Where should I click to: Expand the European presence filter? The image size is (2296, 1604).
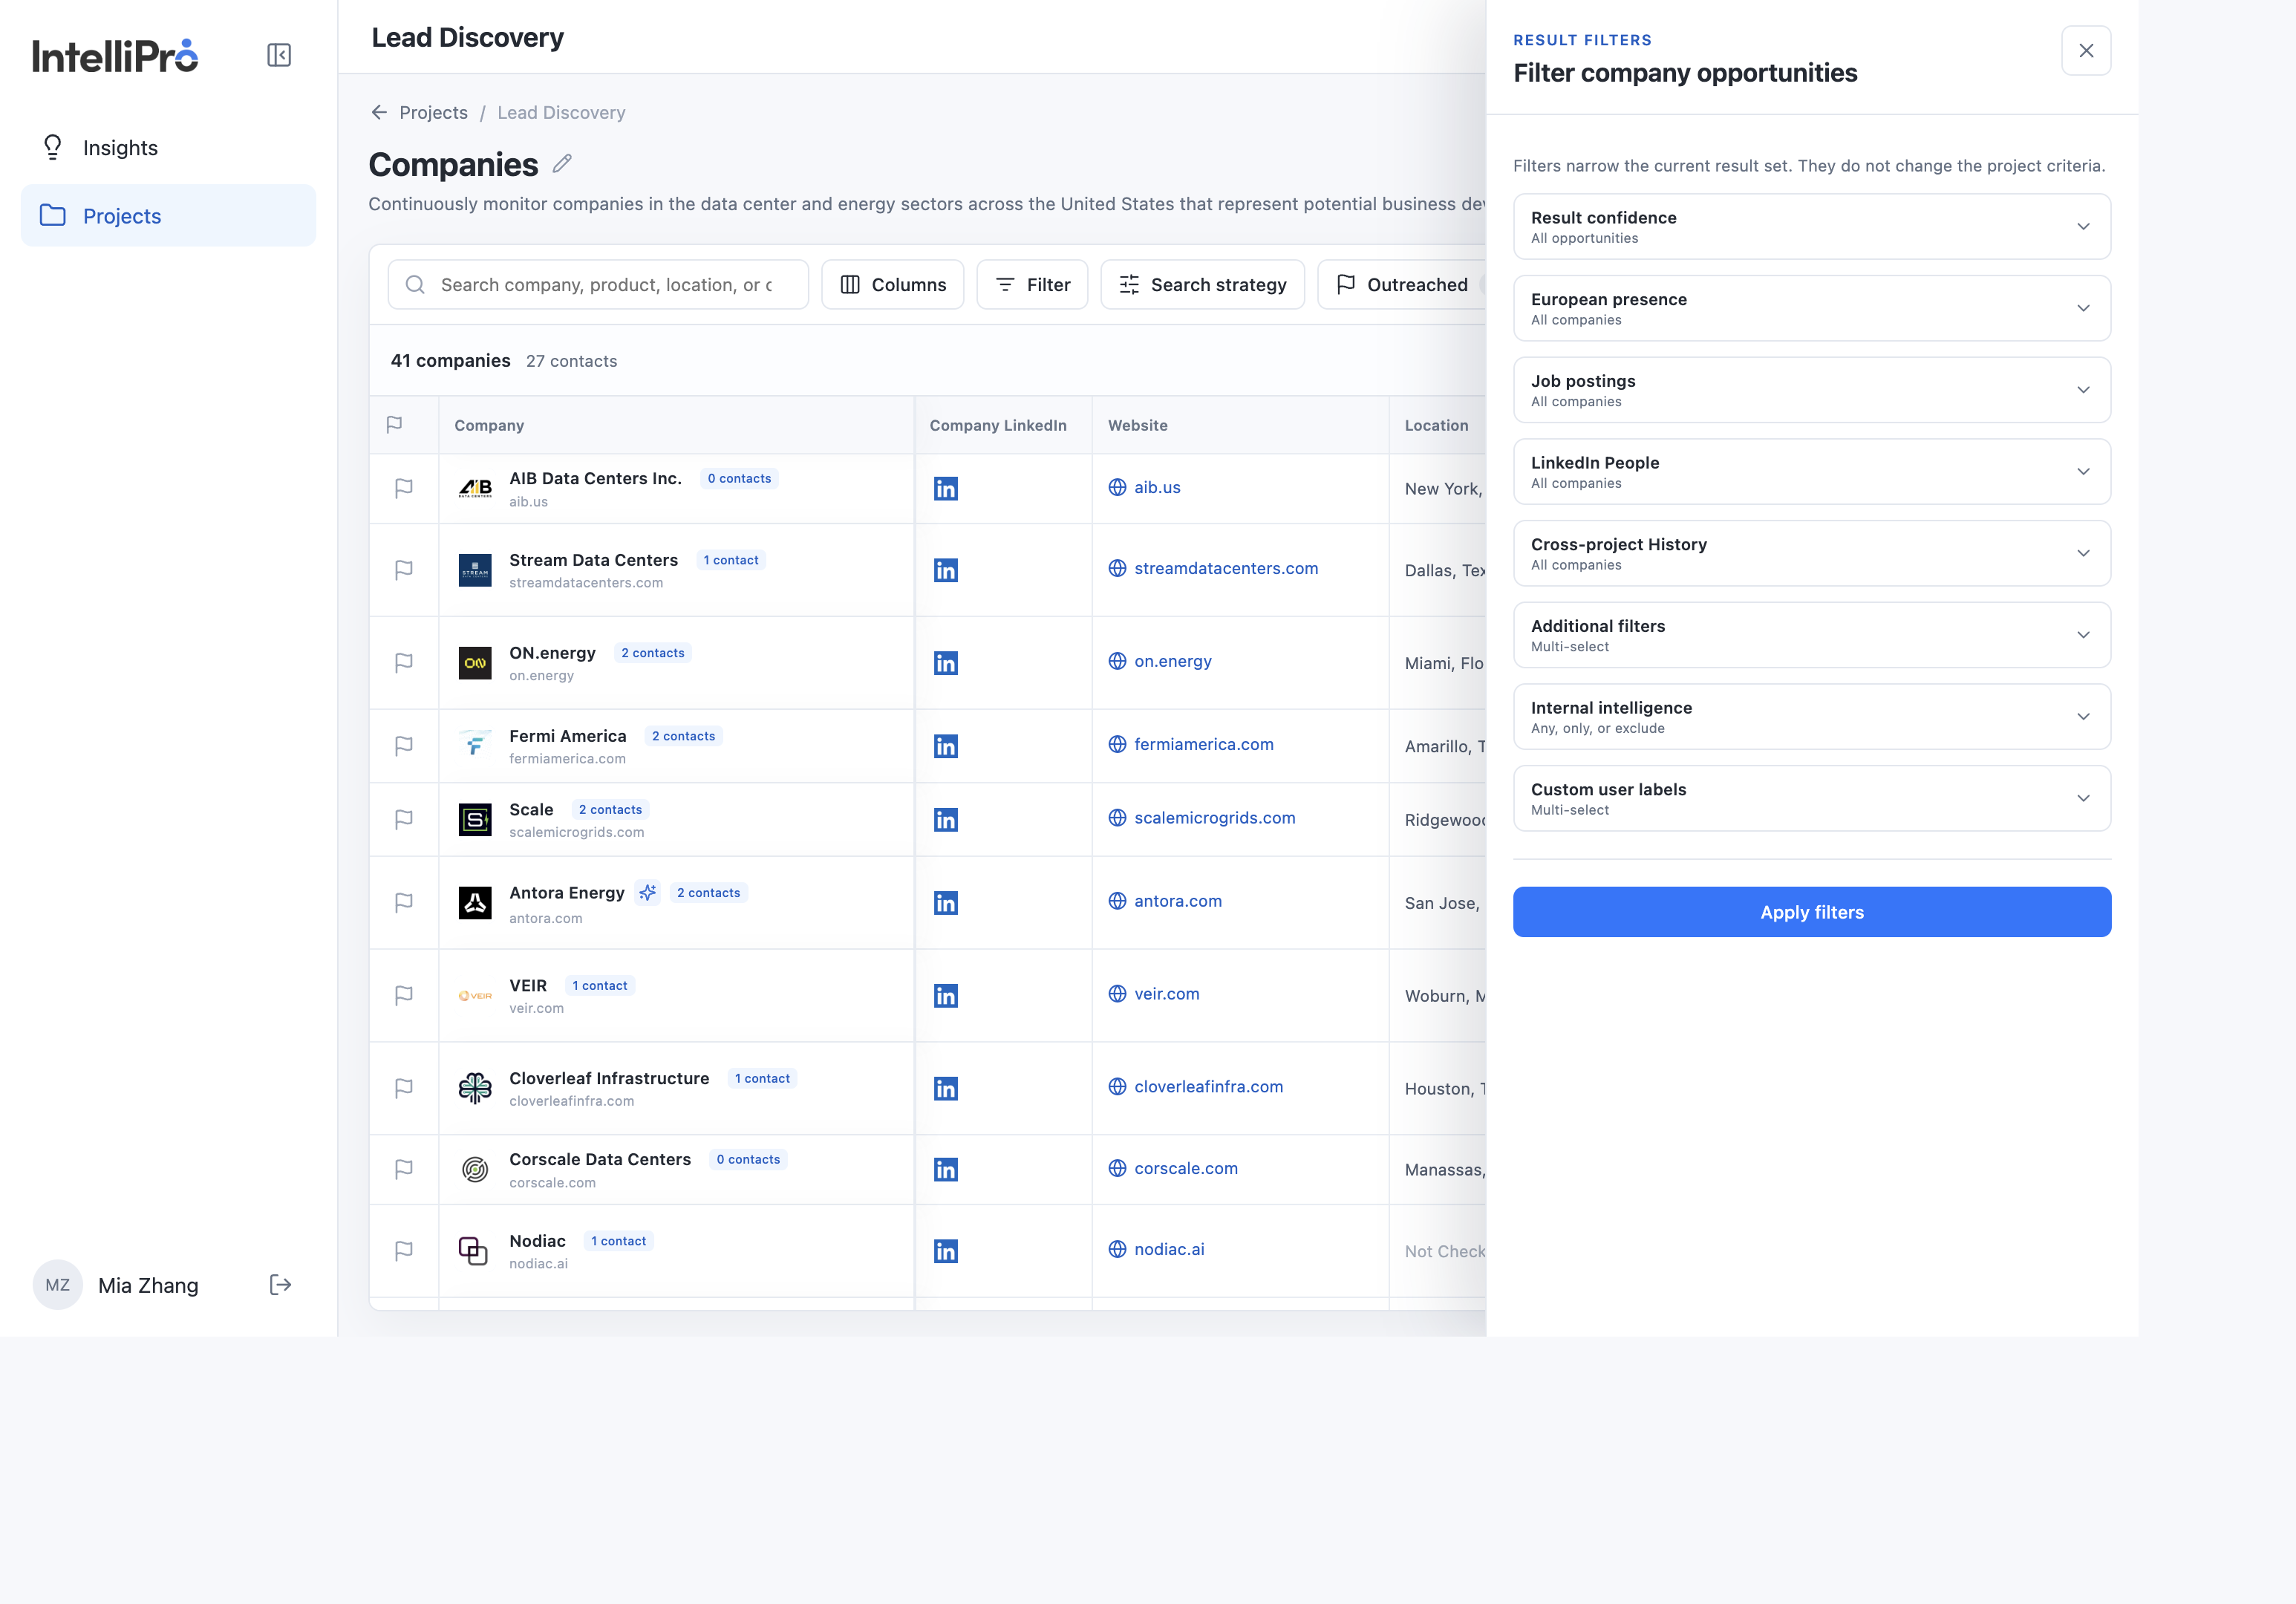1812,308
